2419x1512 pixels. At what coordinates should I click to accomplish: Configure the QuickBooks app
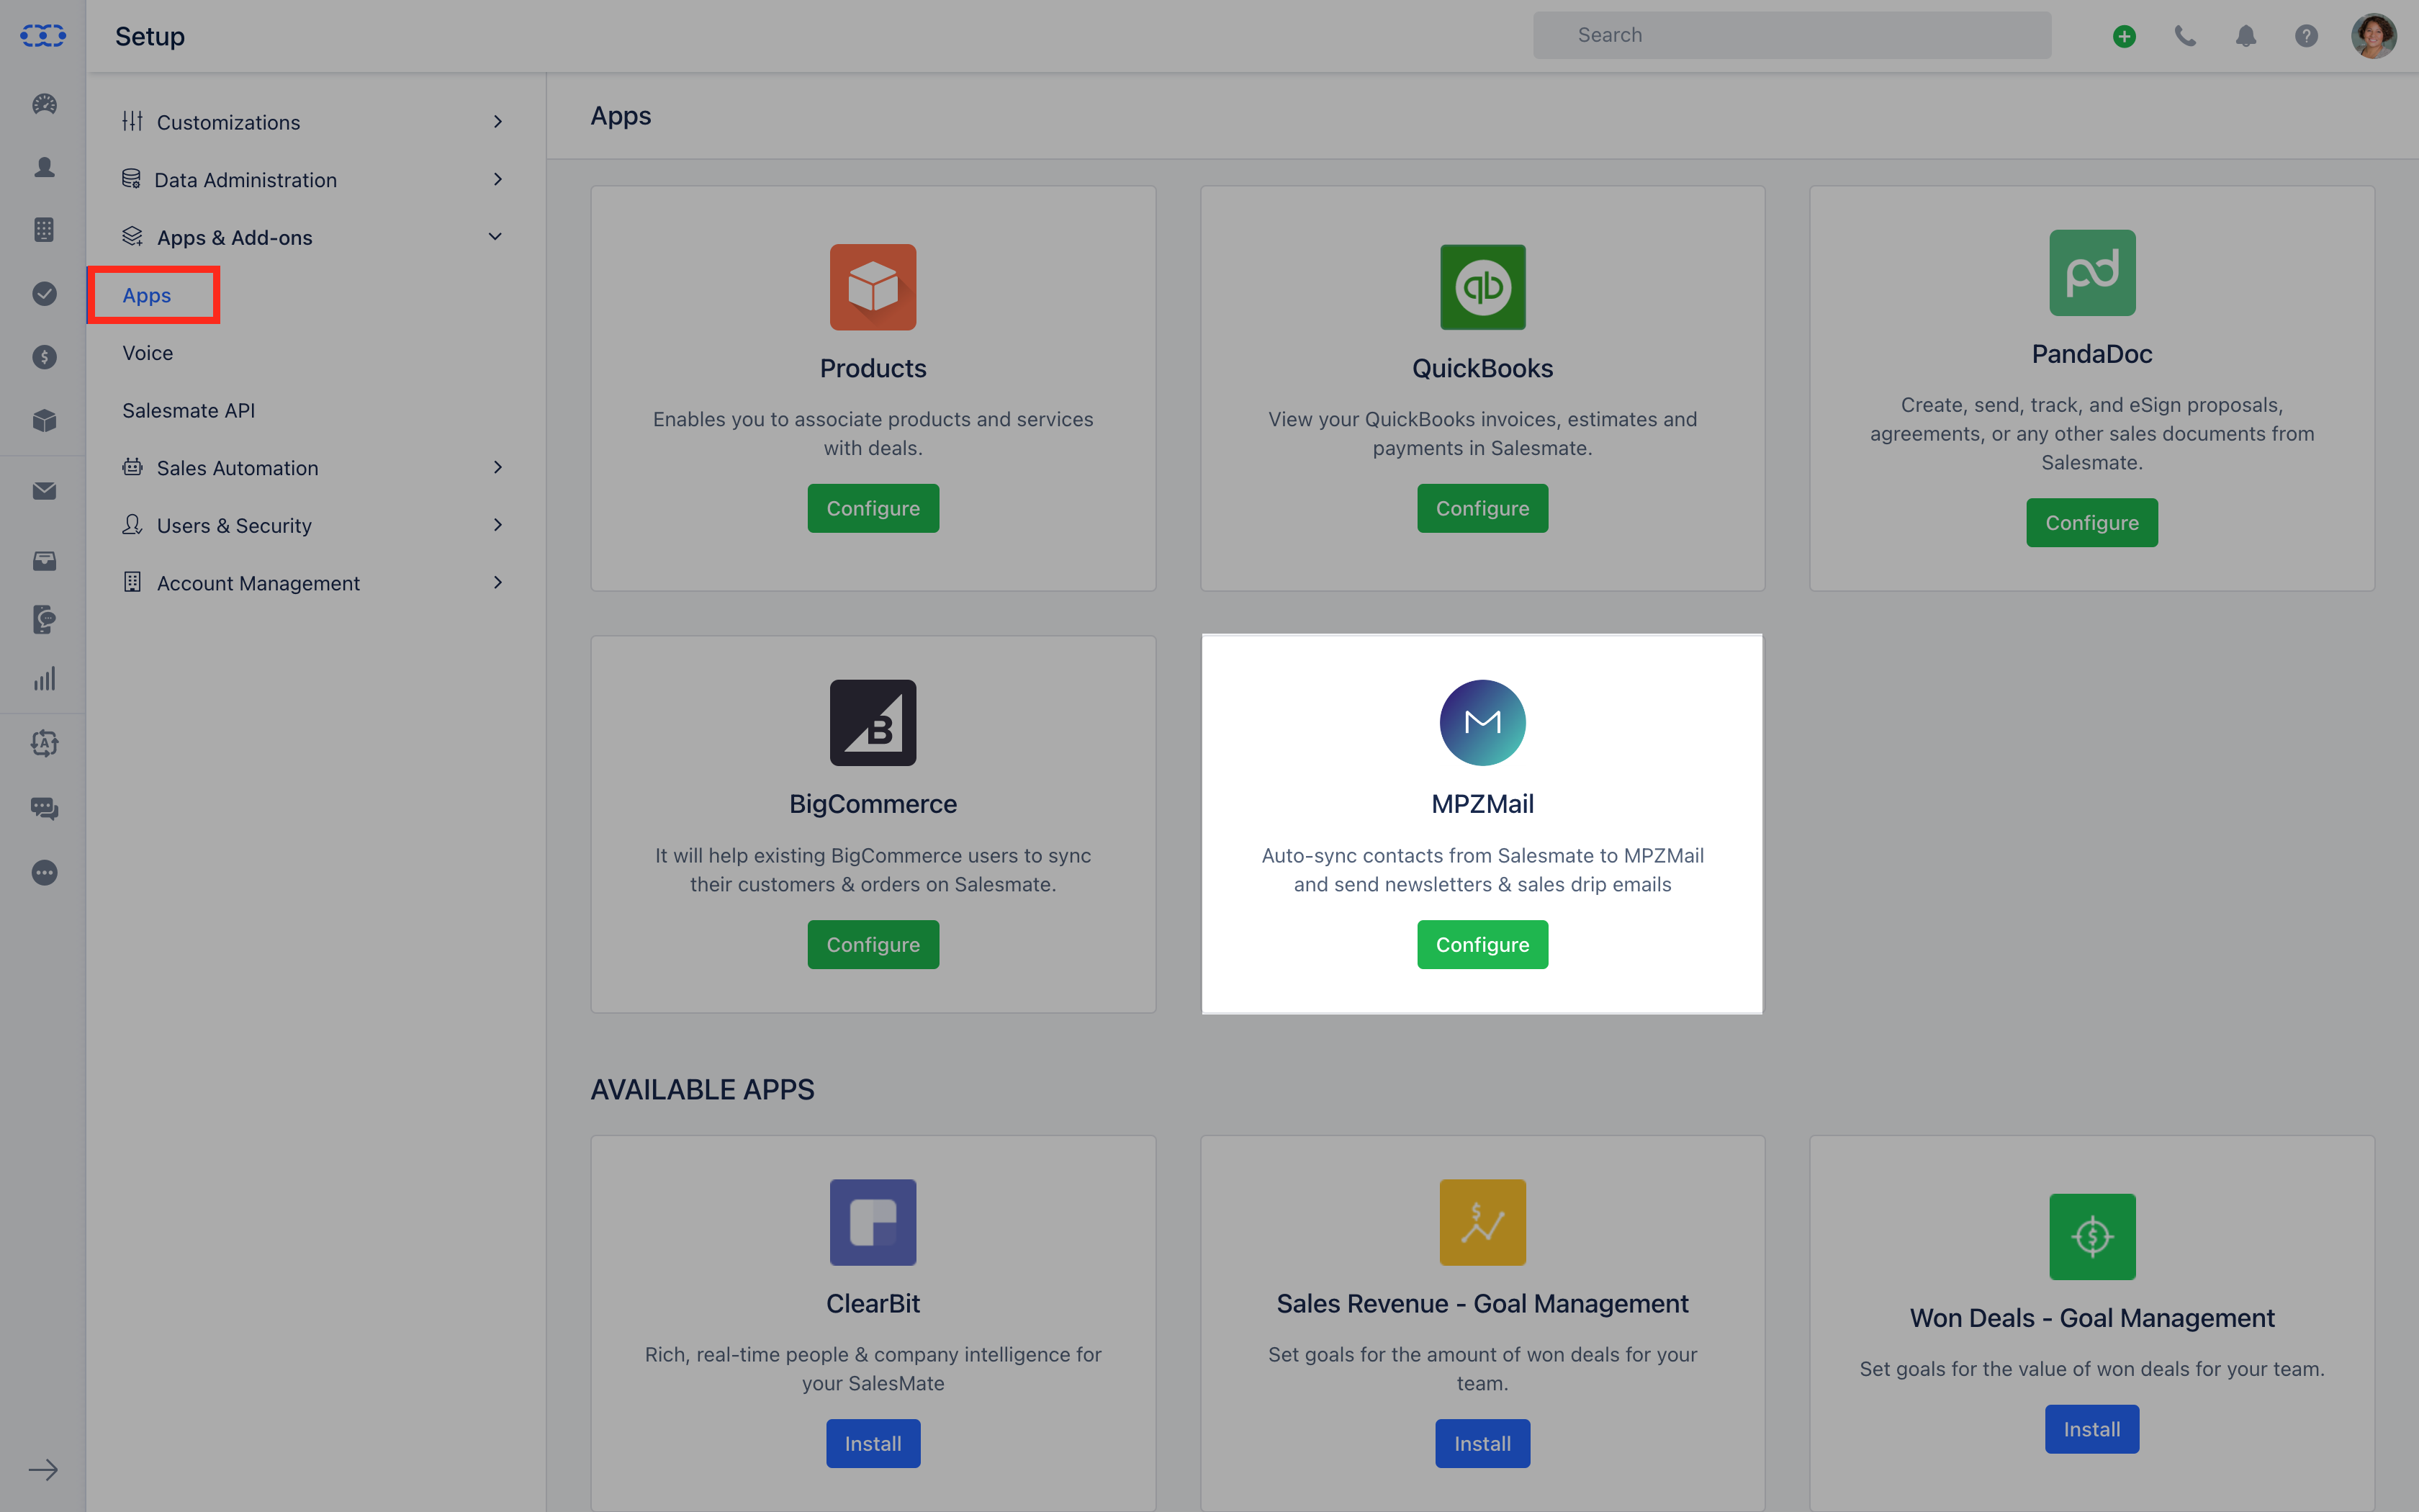tap(1482, 508)
